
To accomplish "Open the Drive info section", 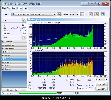I will click(x=14, y=52).
